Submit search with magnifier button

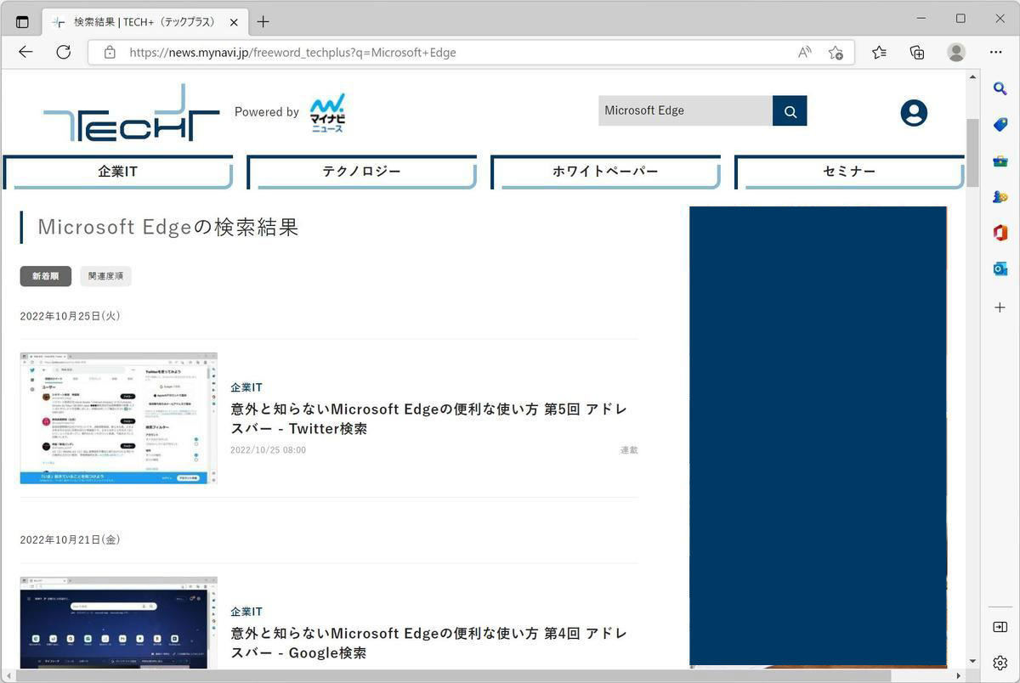[790, 110]
